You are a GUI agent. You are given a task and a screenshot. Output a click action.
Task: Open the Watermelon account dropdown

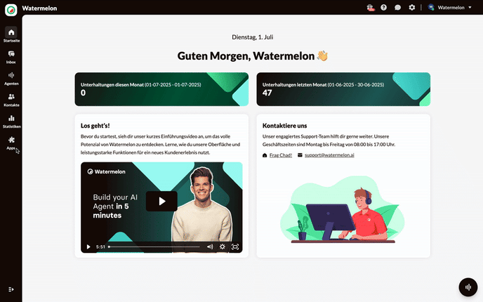point(450,8)
